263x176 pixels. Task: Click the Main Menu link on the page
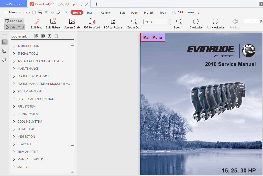point(153,37)
